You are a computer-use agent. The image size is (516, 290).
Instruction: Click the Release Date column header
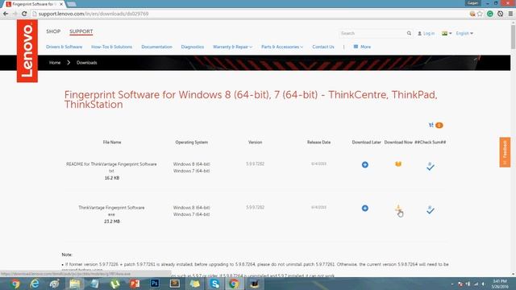(318, 143)
